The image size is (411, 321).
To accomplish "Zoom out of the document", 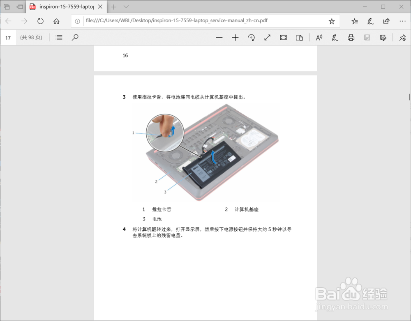I will (x=219, y=37).
